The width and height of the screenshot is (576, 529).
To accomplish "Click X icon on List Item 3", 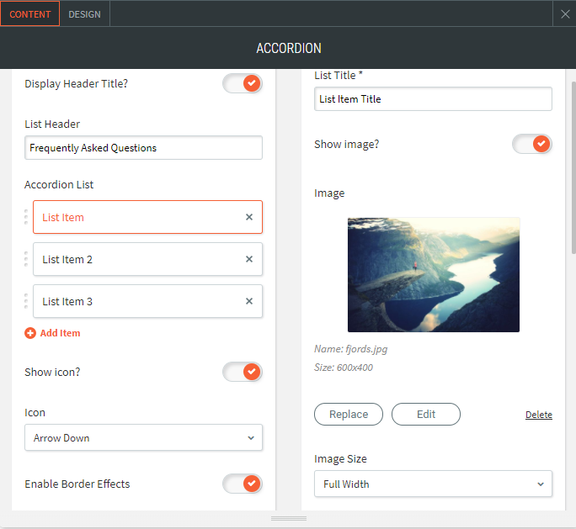I will pyautogui.click(x=249, y=301).
